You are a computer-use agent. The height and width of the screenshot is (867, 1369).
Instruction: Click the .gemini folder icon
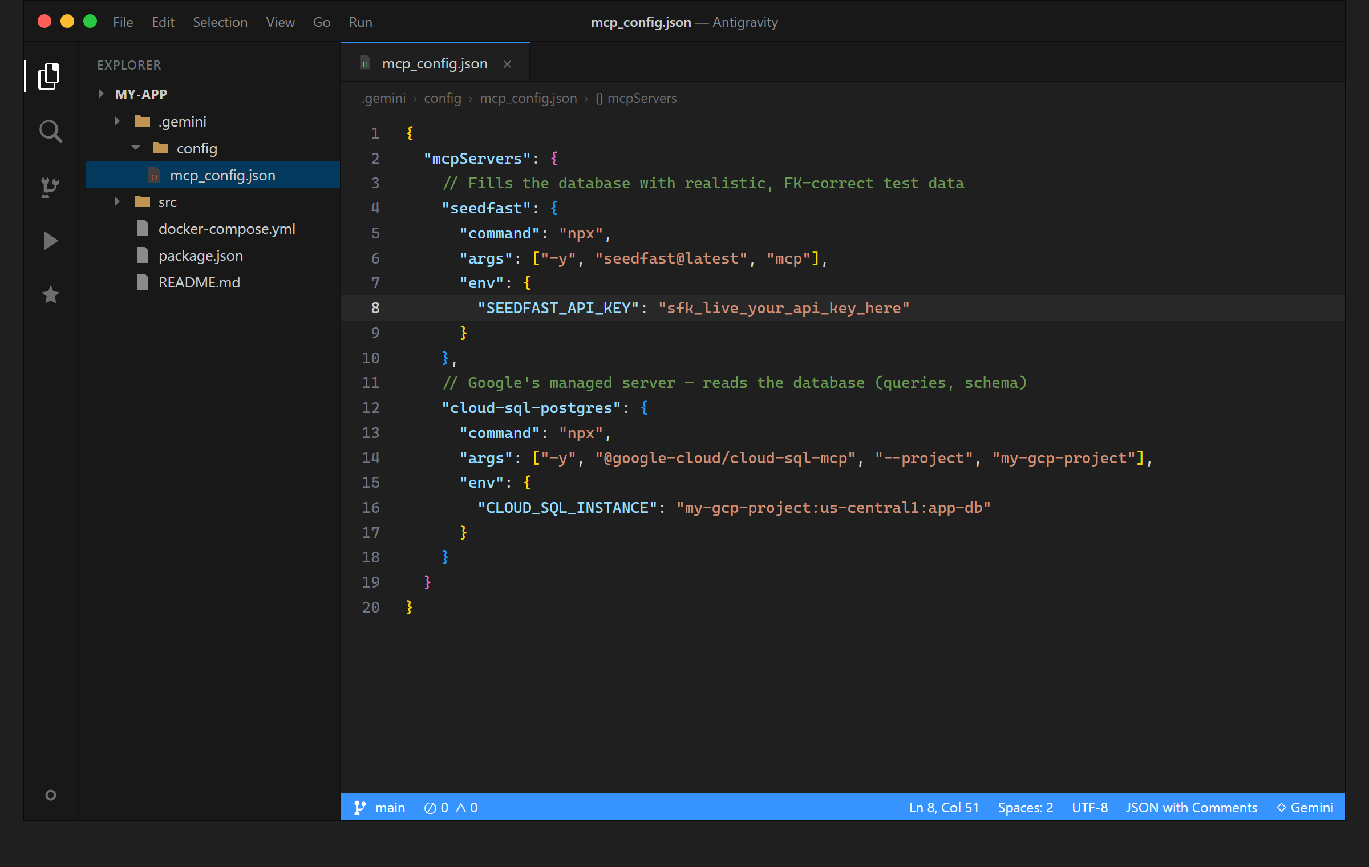pos(142,121)
